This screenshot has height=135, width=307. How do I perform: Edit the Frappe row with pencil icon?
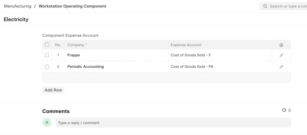(x=281, y=55)
